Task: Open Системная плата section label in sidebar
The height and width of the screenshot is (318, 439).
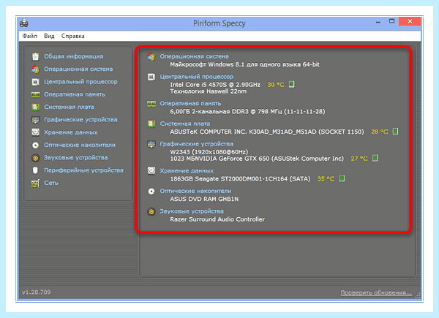Action: tap(69, 107)
